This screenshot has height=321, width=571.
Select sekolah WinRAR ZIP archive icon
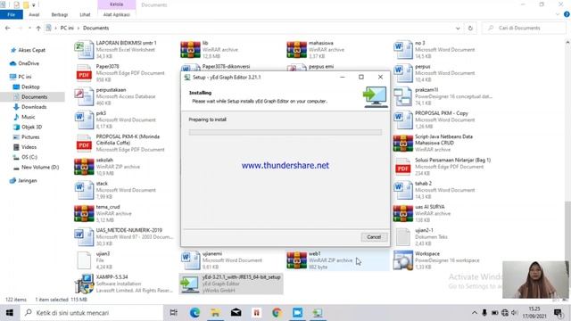point(84,167)
